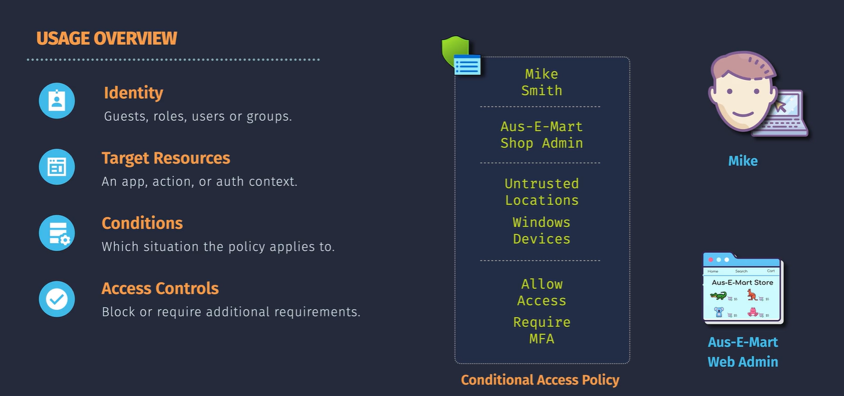The height and width of the screenshot is (396, 844).
Task: Select the Target Resources heading
Action: pyautogui.click(x=166, y=158)
